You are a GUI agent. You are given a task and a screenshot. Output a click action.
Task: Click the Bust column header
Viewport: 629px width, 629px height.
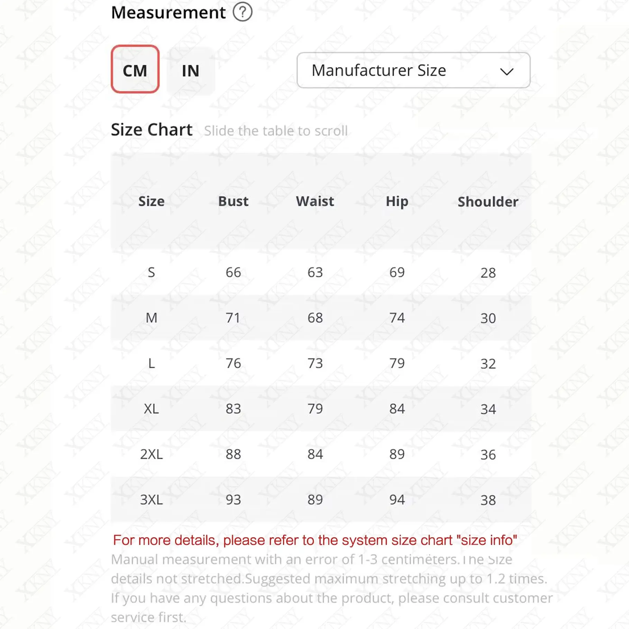pyautogui.click(x=233, y=201)
